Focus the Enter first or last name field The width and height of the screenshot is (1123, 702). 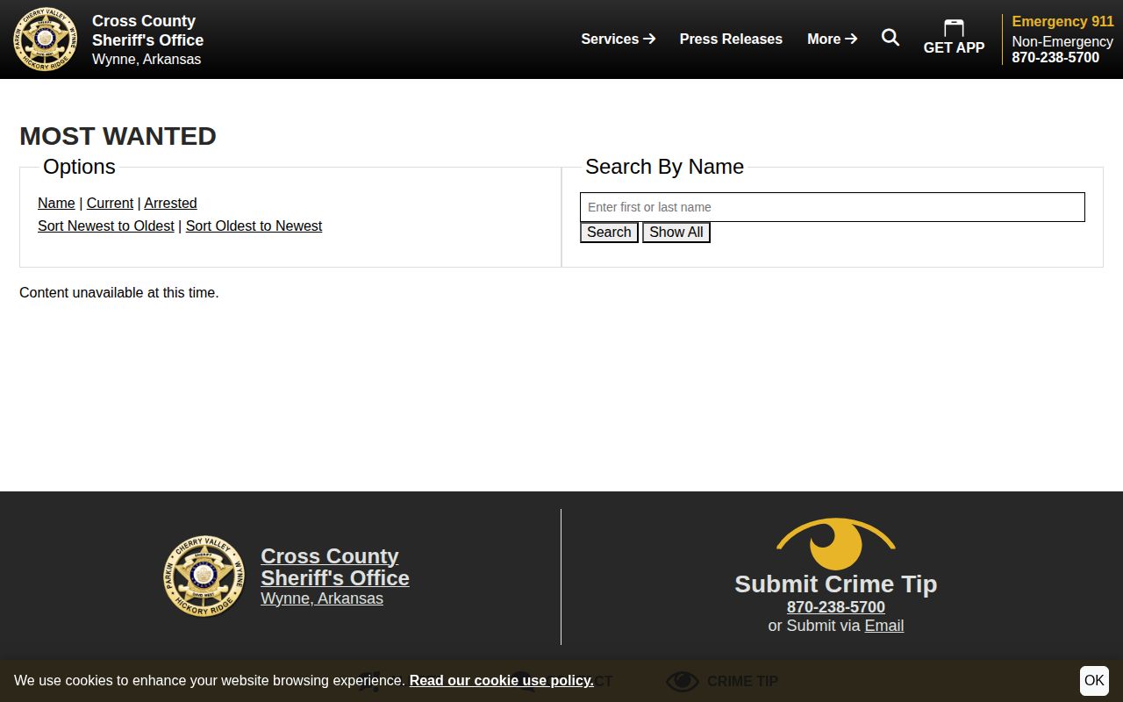coord(833,207)
